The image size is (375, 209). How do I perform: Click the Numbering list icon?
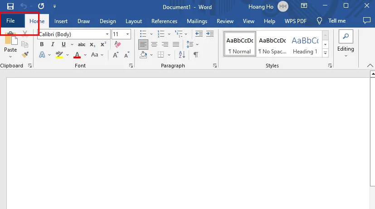[x=161, y=34]
